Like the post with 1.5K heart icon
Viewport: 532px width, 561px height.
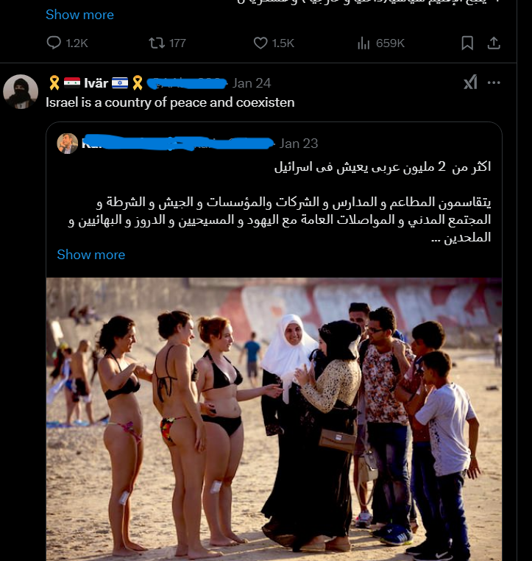tap(260, 43)
